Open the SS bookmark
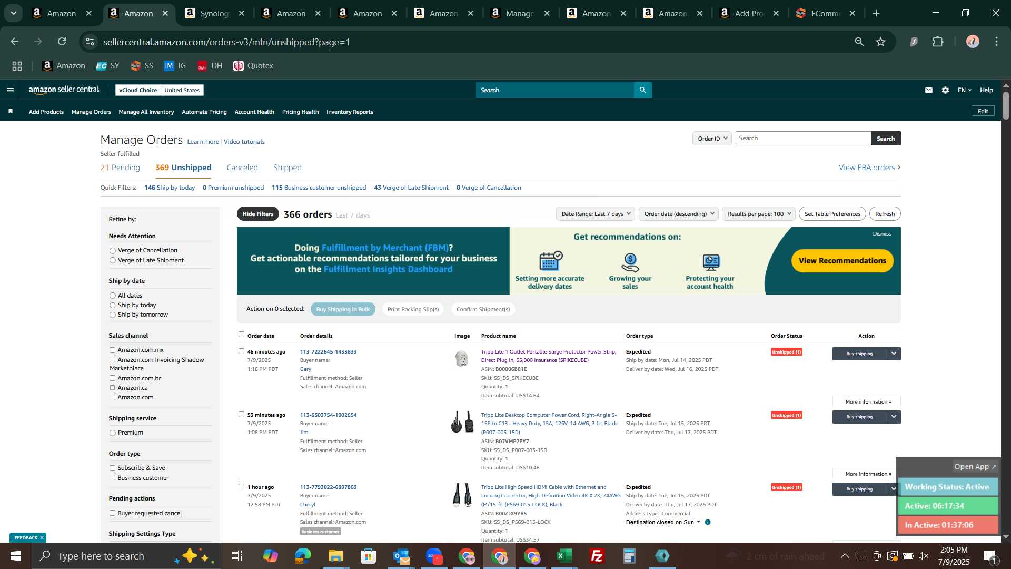Viewport: 1011px width, 569px height. [x=142, y=66]
